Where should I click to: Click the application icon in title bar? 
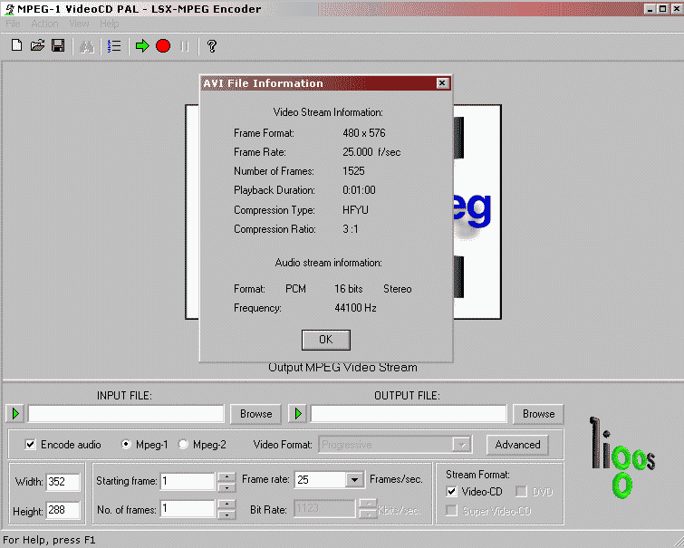(9, 9)
